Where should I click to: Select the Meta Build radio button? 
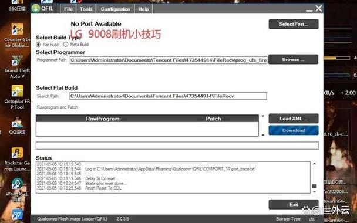click(66, 44)
